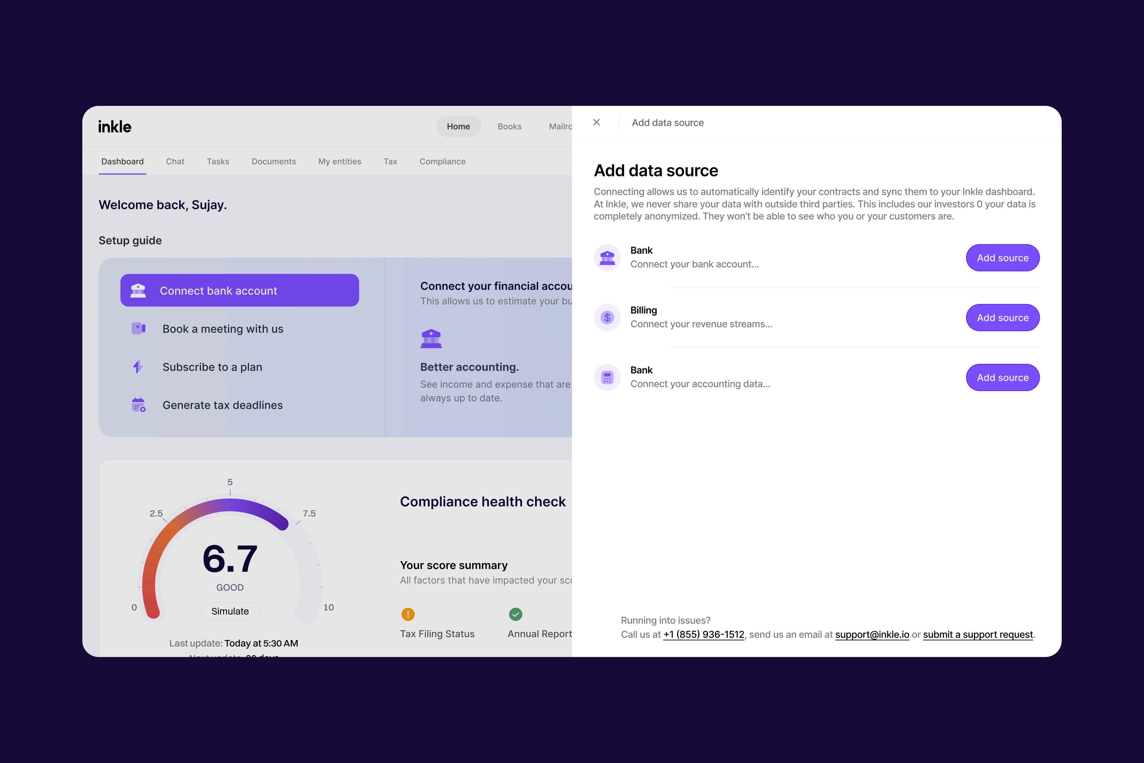Click the Bank building icon in data sources
This screenshot has height=763, width=1144.
607,258
